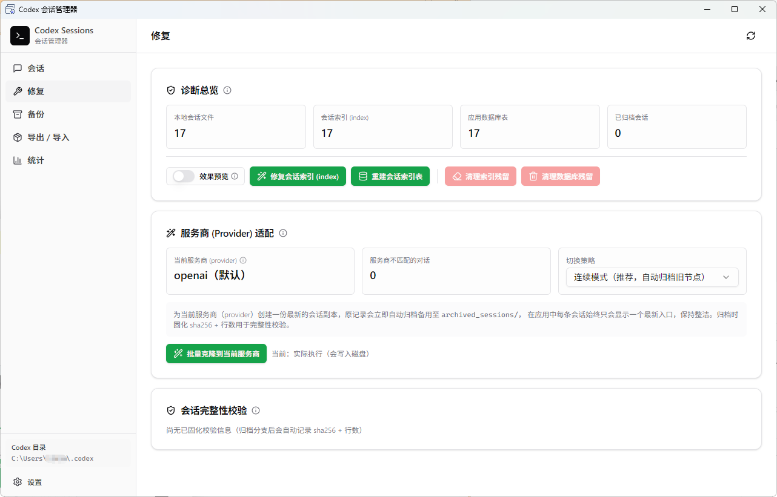Open the 切换策略 dropdown

tap(652, 277)
